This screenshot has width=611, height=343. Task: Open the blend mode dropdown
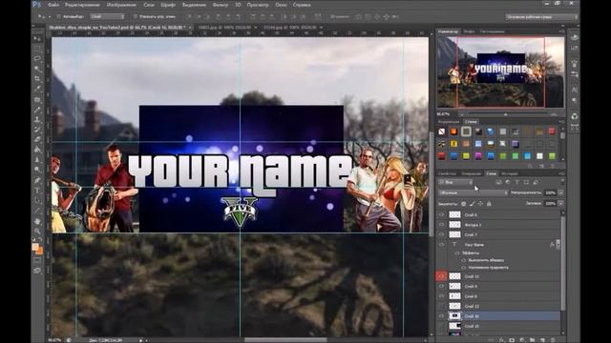[x=474, y=192]
